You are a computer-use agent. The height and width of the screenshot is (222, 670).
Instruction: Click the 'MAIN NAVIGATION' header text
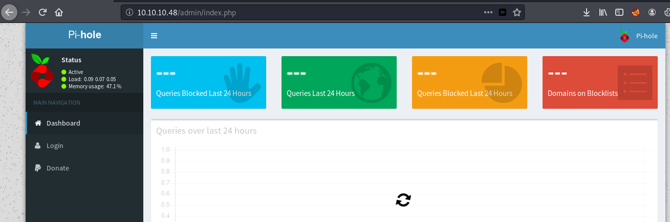click(57, 103)
